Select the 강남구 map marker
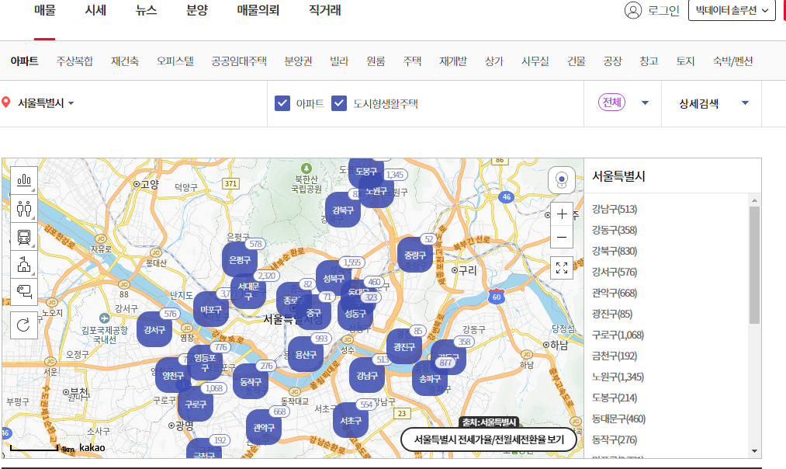Viewport: 786px width, 469px height. 367,375
